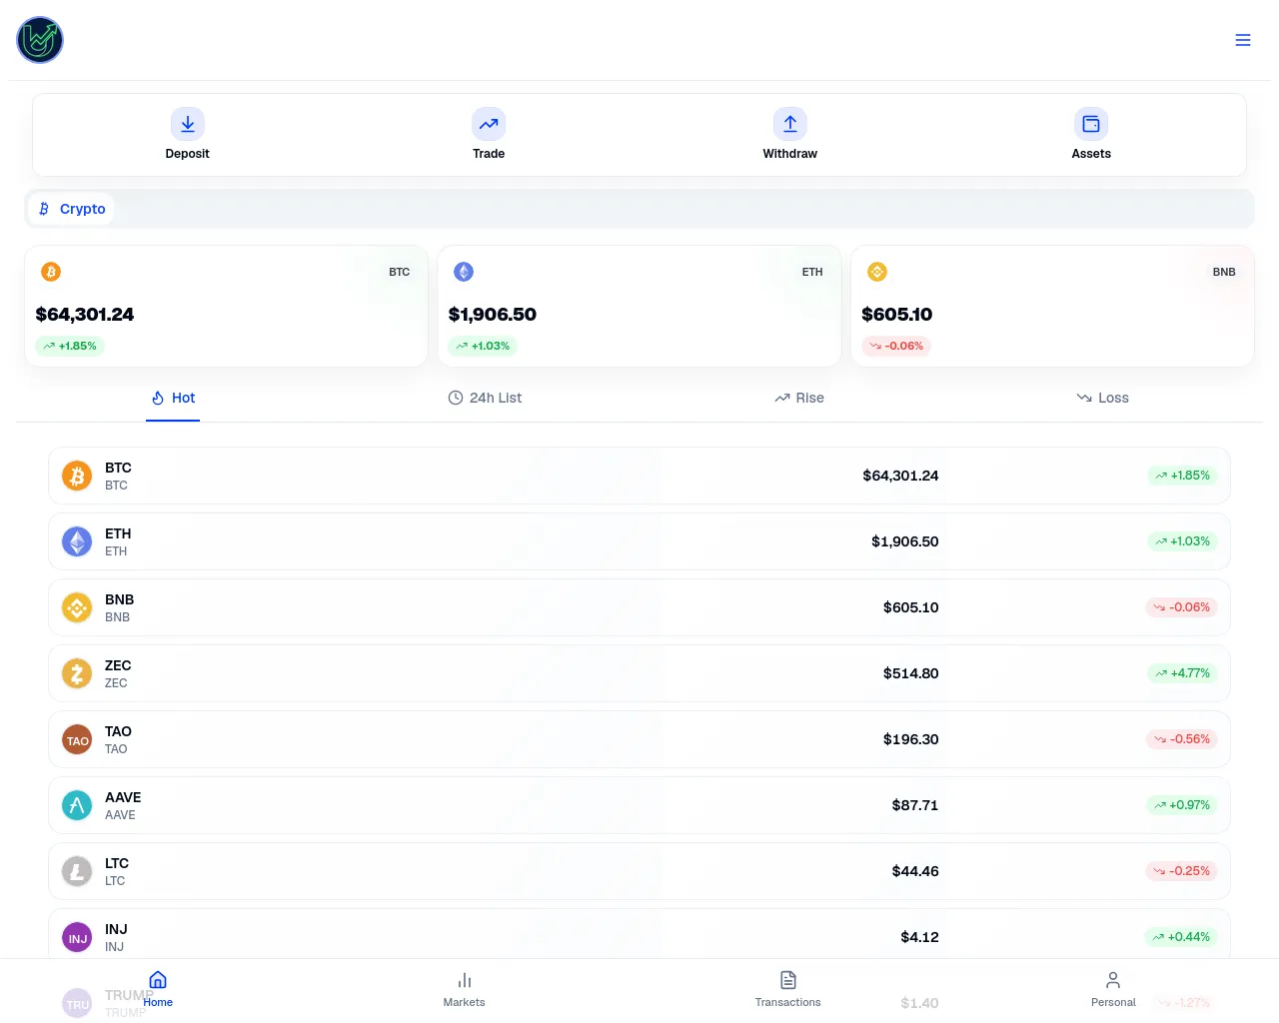Image resolution: width=1279 pixels, height=1023 pixels.
Task: Click the -0.25% change in the LTC row
Action: tap(1181, 871)
